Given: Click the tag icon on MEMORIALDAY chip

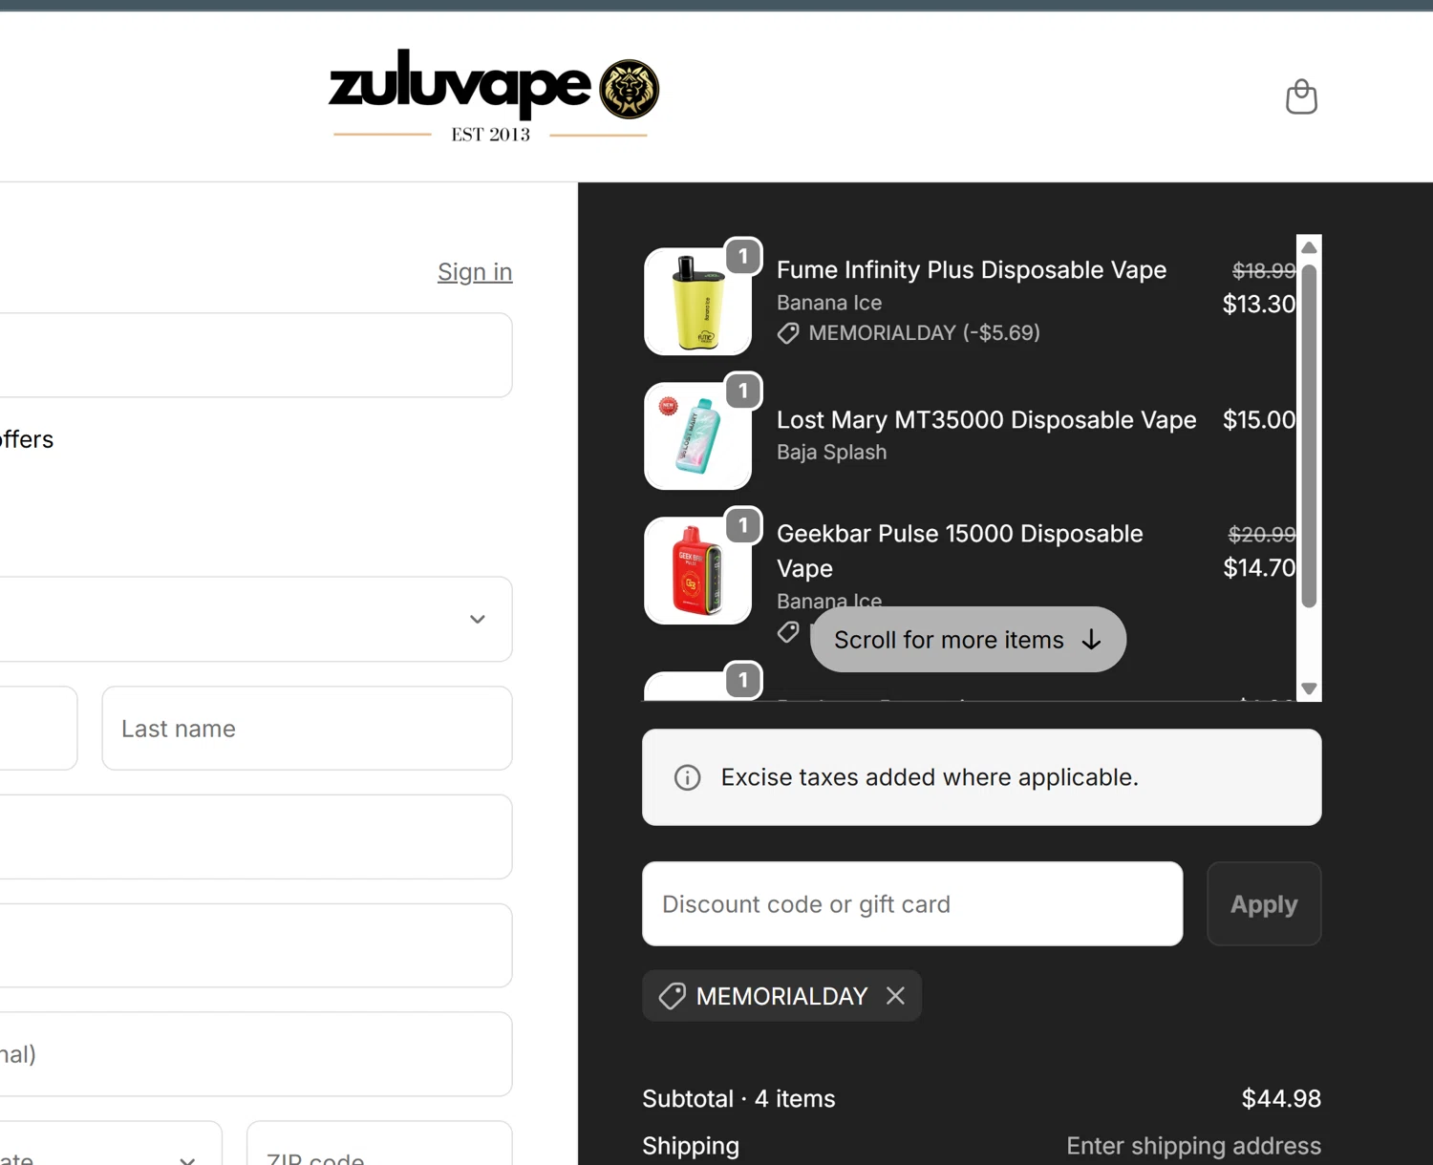Looking at the screenshot, I should pyautogui.click(x=673, y=996).
